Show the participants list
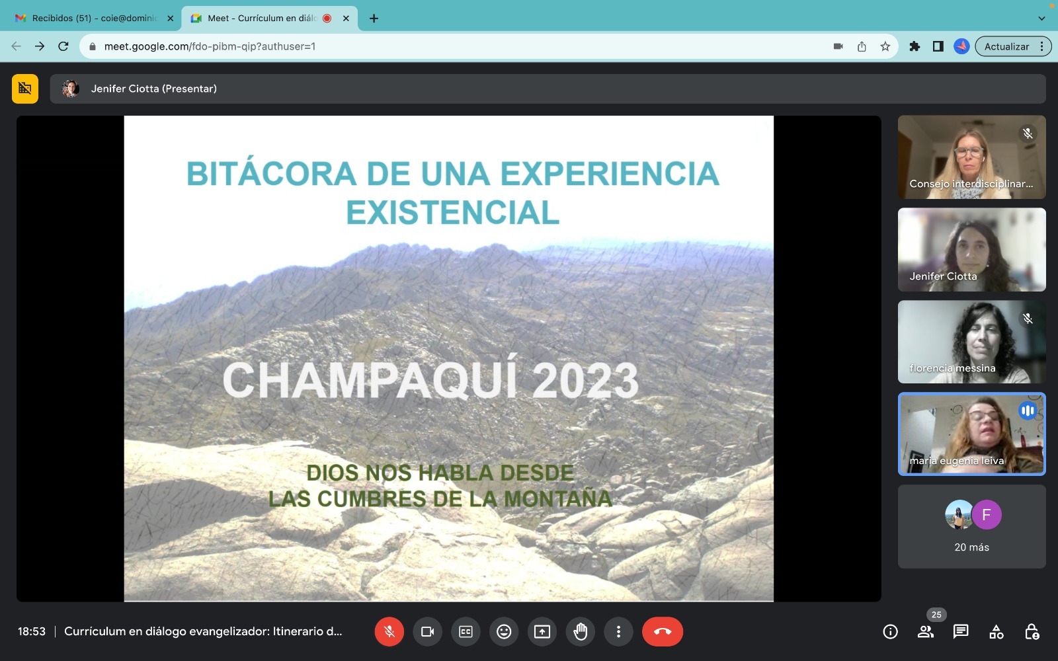Screen dimensions: 1058x661 (926, 632)
